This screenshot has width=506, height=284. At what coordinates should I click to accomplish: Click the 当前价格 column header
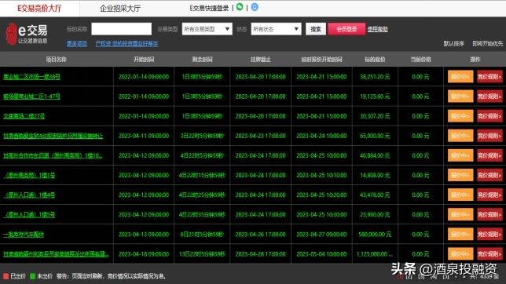tap(420, 60)
